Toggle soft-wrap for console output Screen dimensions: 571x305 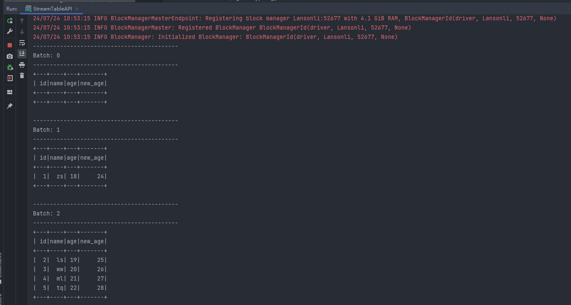(22, 43)
